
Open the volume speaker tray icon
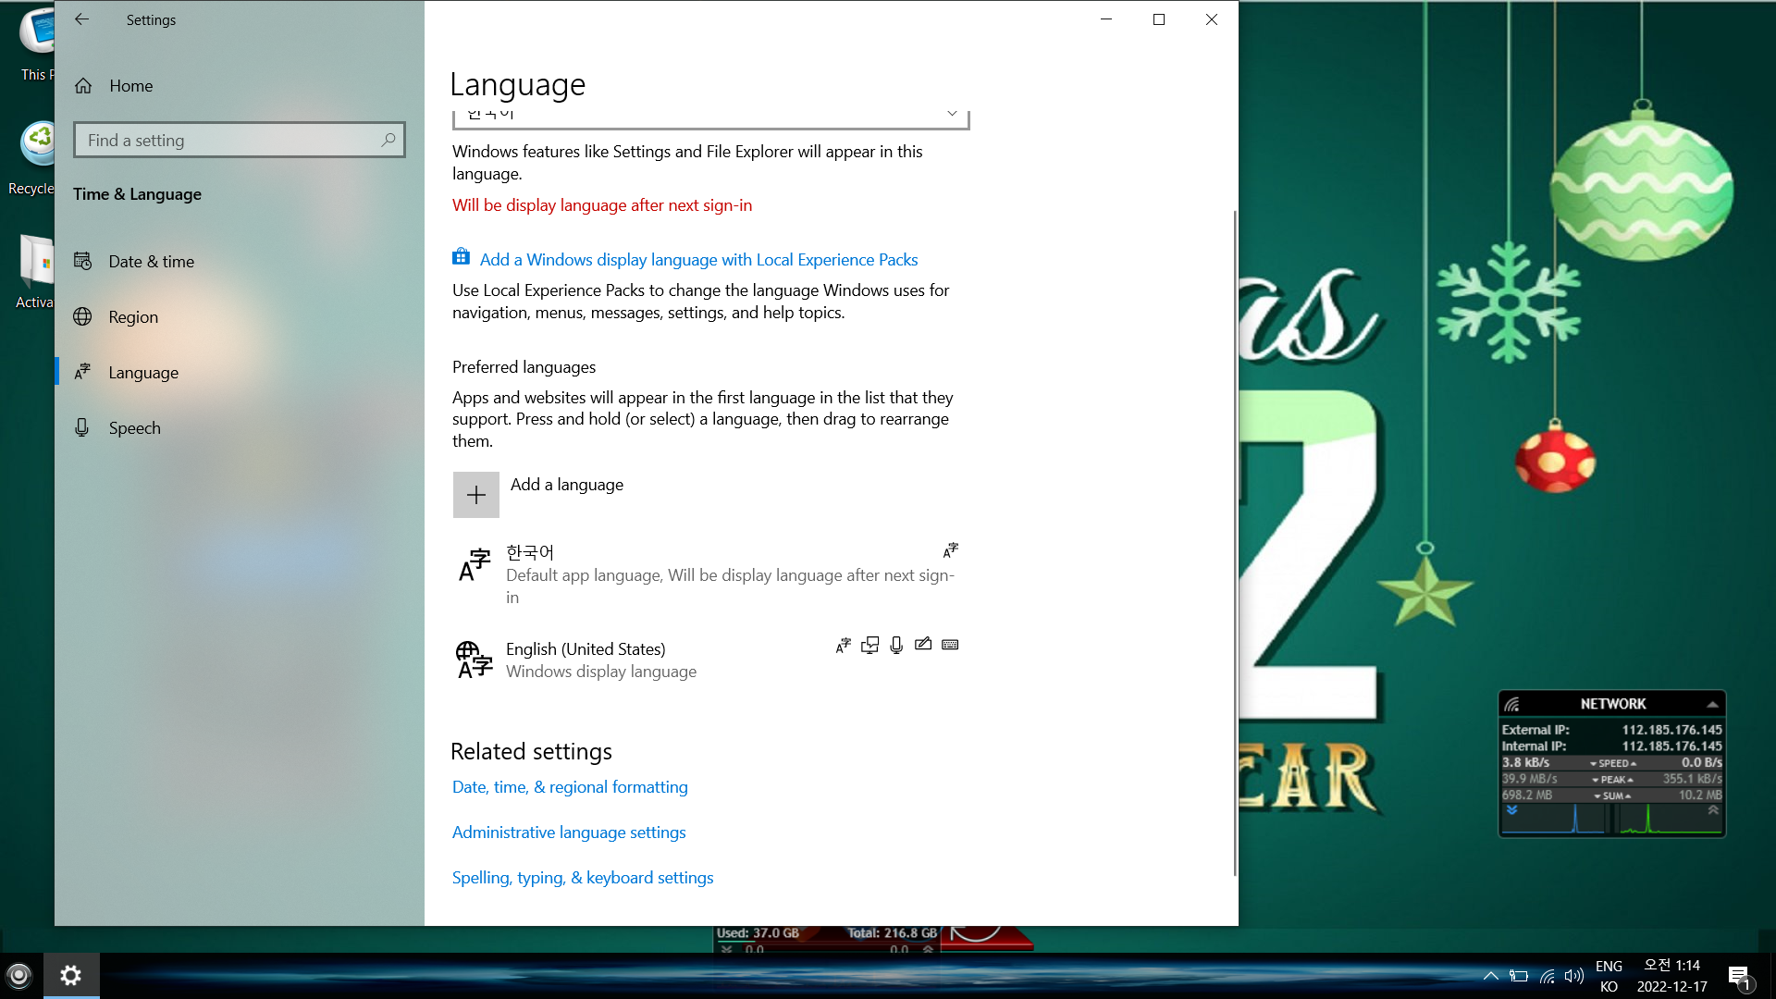(x=1573, y=976)
